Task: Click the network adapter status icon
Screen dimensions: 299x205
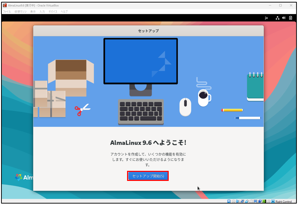Action: 242,201
